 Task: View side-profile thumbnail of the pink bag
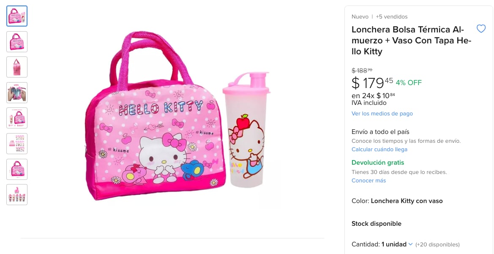pos(17,67)
